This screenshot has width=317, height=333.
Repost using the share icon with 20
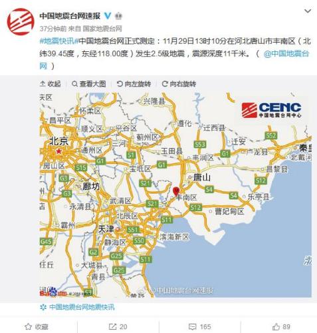tap(118, 327)
